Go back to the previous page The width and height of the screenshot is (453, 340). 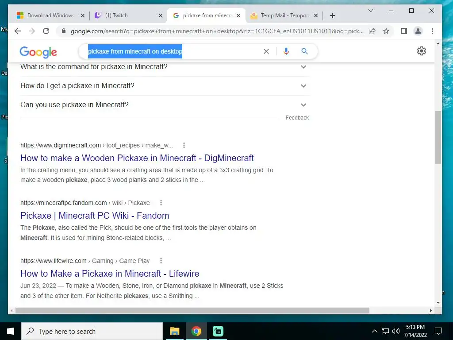18,31
